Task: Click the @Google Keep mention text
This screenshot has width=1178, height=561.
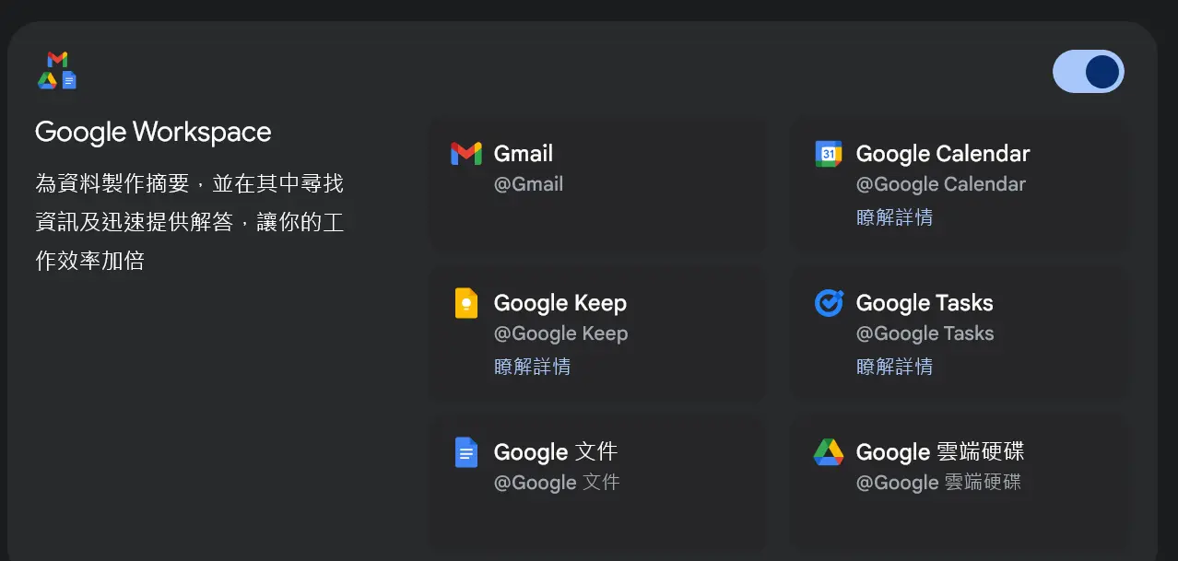Action: click(x=560, y=333)
